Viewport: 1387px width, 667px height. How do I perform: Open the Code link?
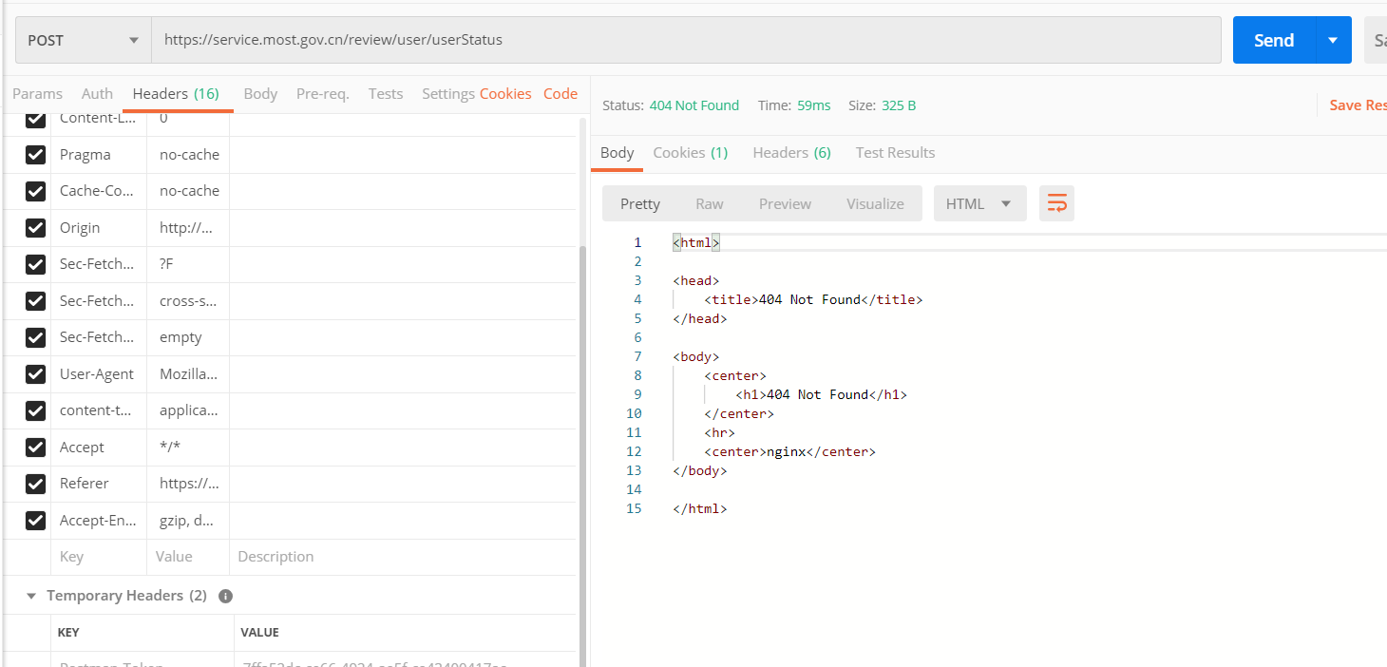coord(560,93)
